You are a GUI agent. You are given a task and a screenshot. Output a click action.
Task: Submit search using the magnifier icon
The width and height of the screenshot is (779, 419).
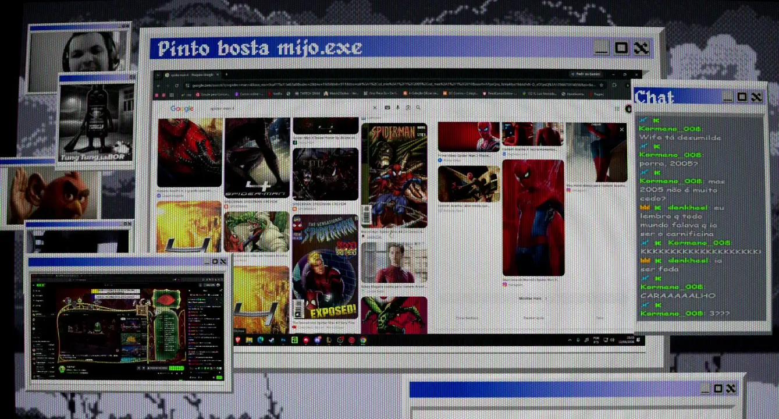pos(418,108)
